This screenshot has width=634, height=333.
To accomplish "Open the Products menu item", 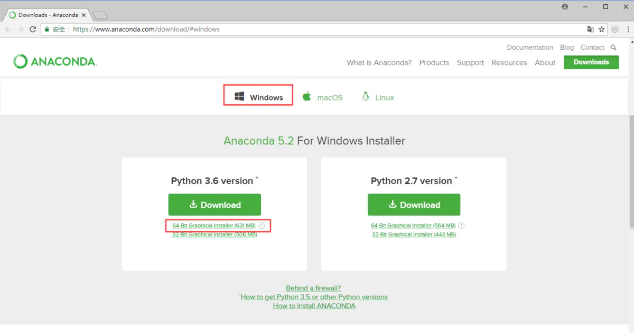I will [434, 62].
